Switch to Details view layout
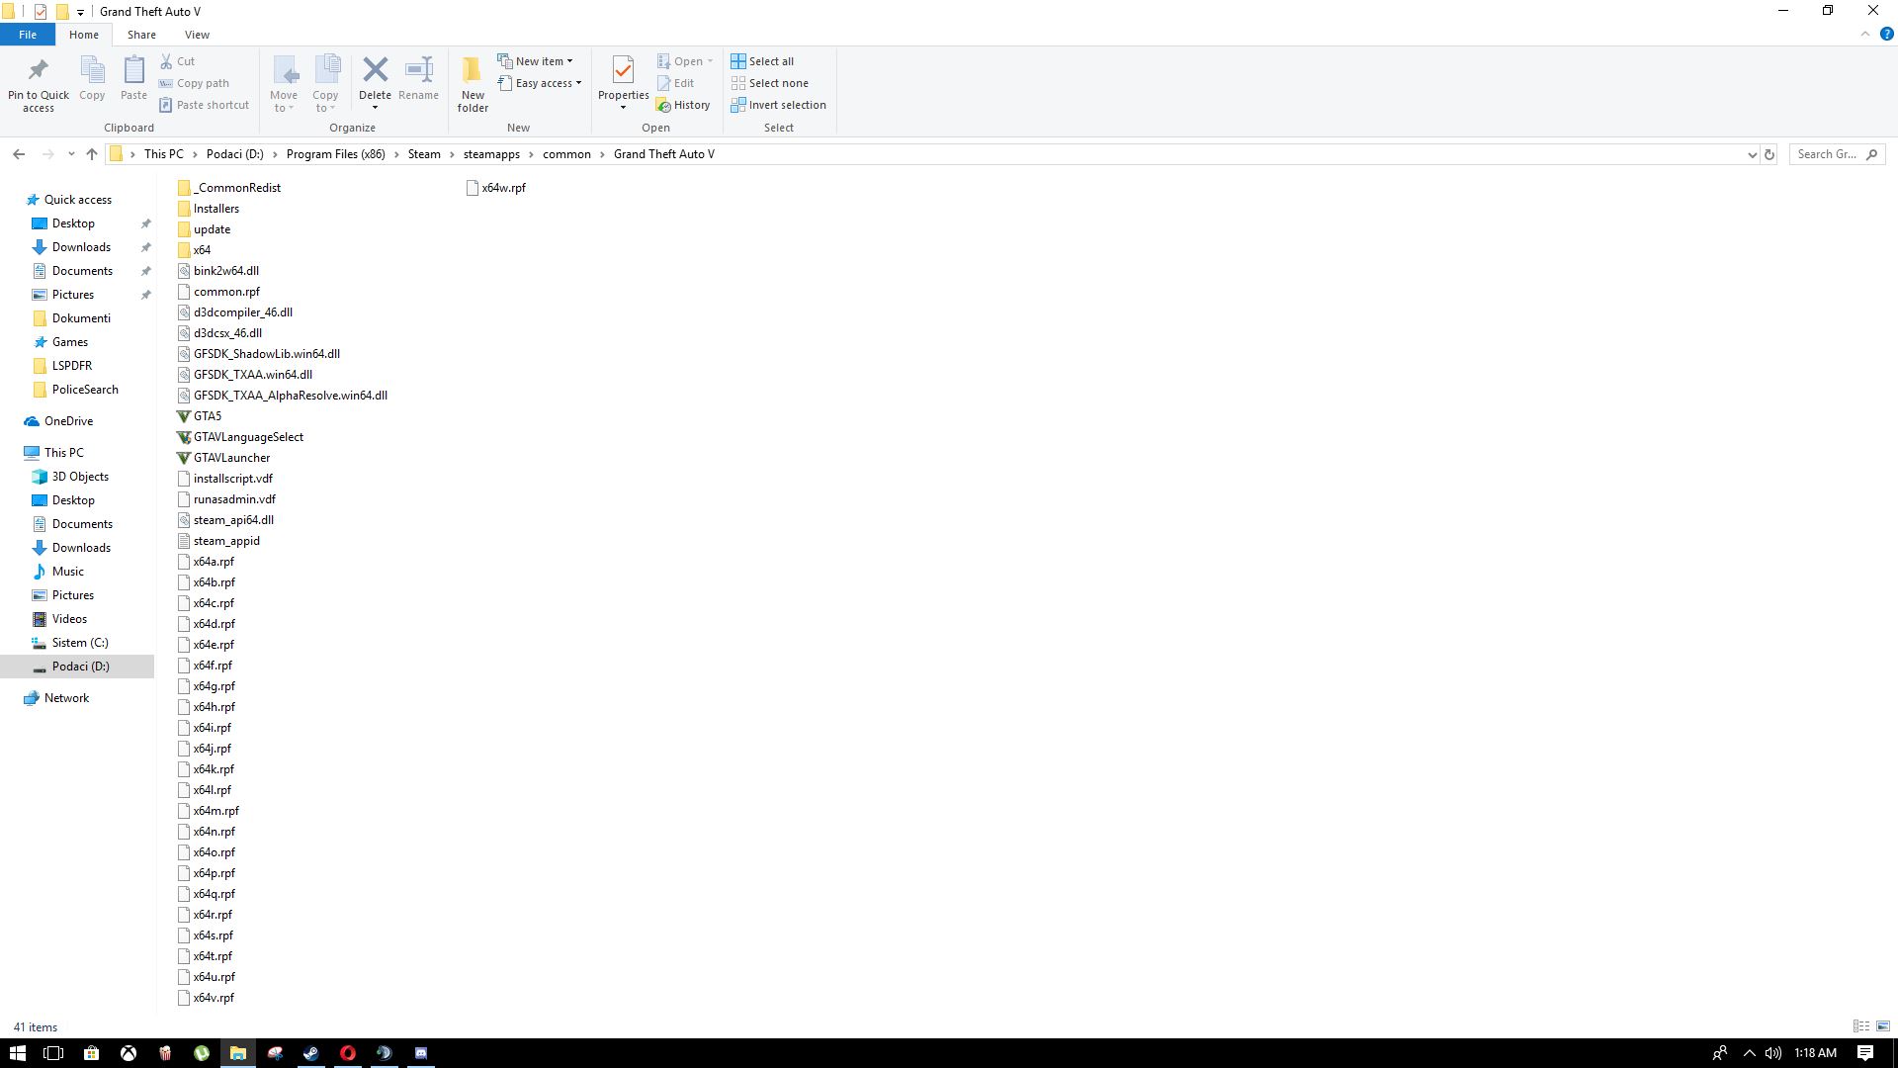This screenshot has height=1068, width=1898. 1861,1026
